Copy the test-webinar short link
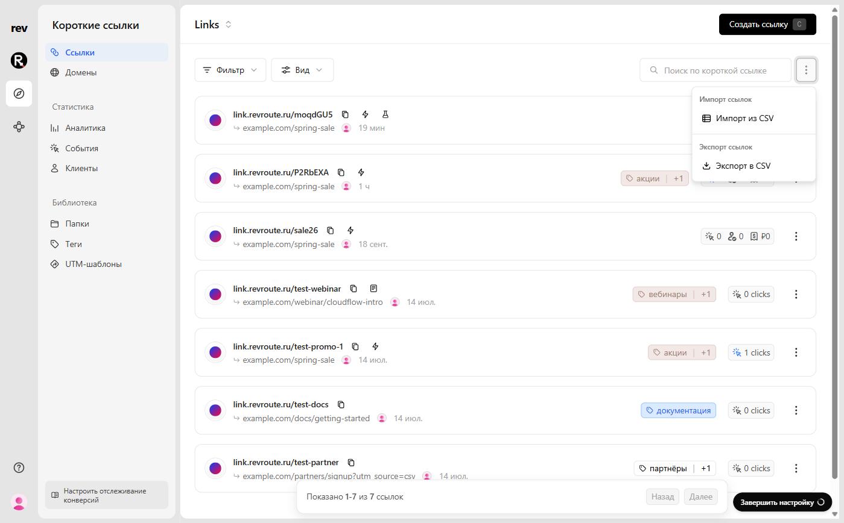844x523 pixels. tap(354, 289)
